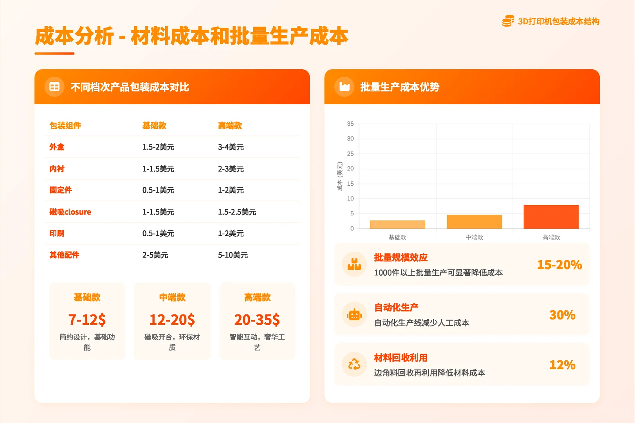Click the 自动化生产线减少人工成本 text

422,323
